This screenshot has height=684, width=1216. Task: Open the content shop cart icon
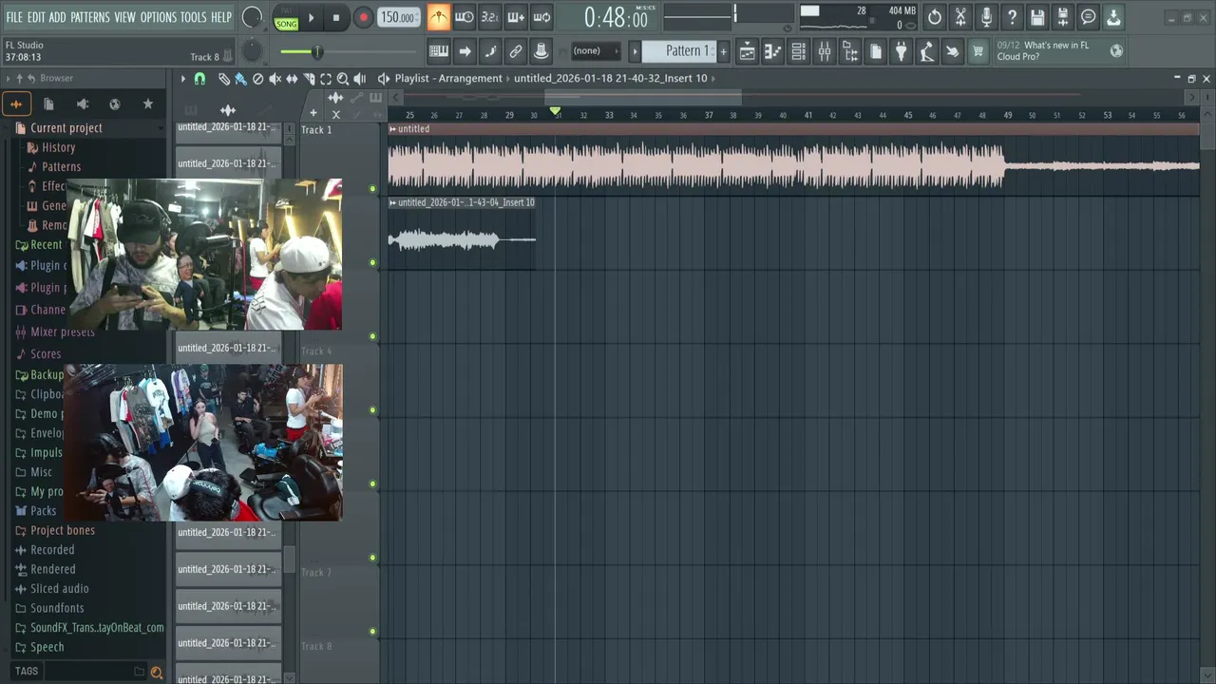(977, 51)
